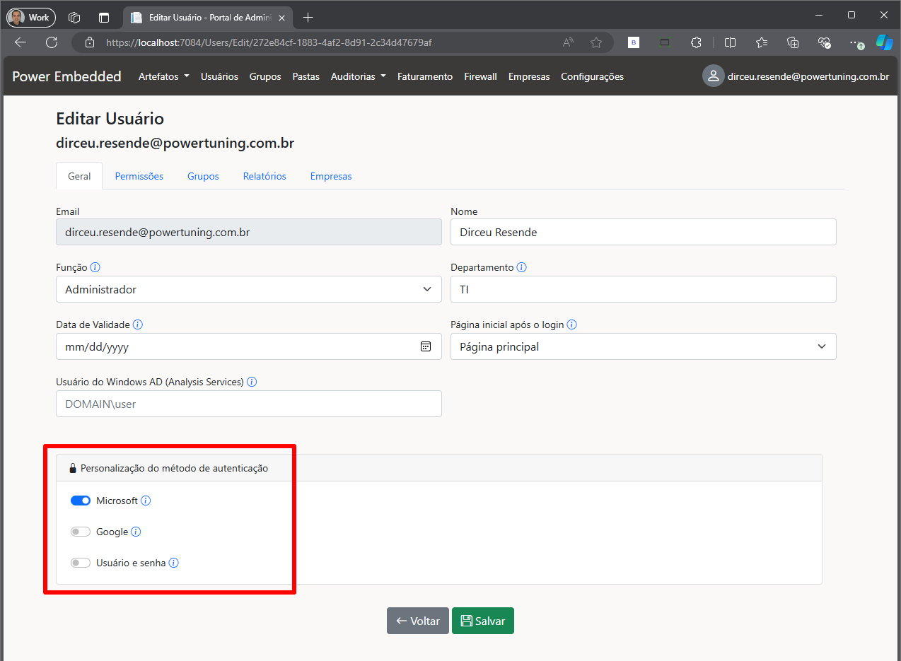This screenshot has width=901, height=661.
Task: Click the info icon next to Função
Action: pyautogui.click(x=95, y=268)
